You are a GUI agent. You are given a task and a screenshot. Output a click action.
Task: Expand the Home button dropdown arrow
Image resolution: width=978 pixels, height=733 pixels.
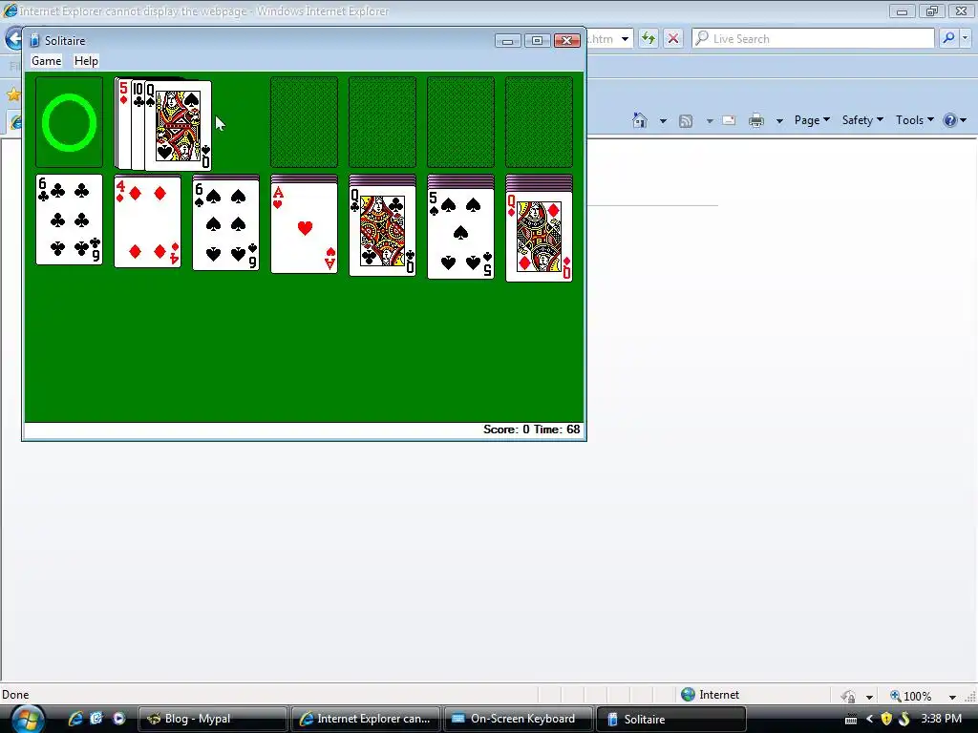663,121
